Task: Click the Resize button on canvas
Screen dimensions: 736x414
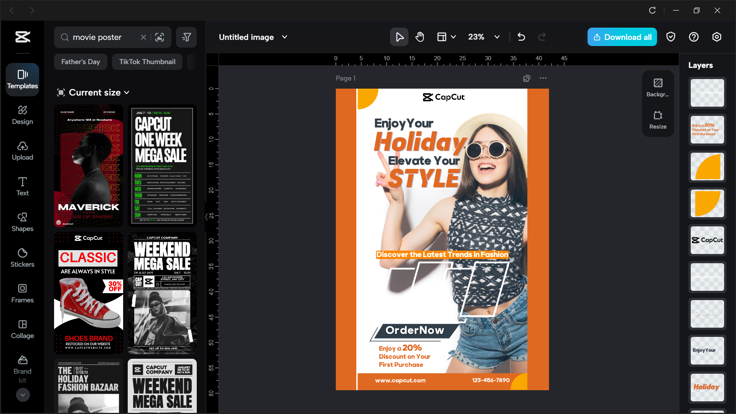Action: (x=657, y=120)
